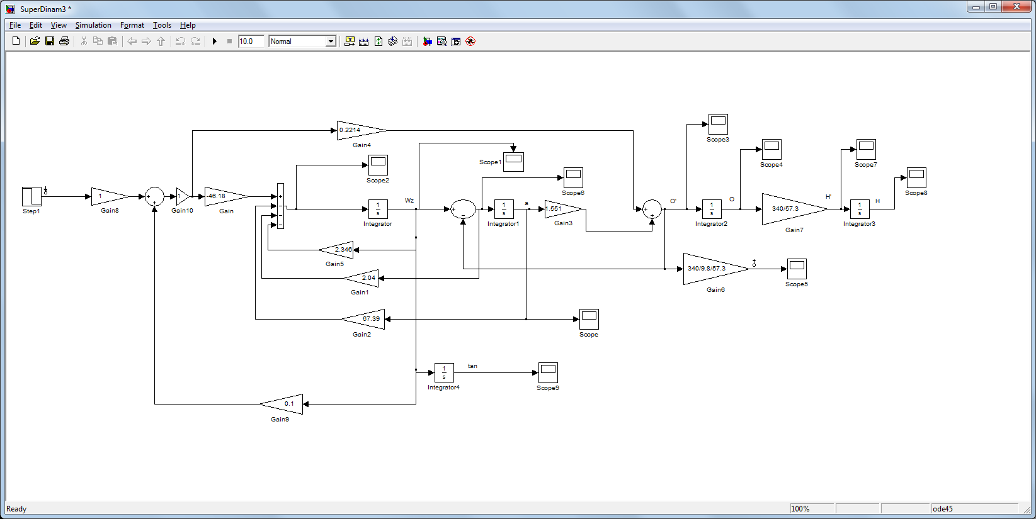Image resolution: width=1036 pixels, height=519 pixels.
Task: Select the Integrator2 block
Action: click(x=712, y=209)
